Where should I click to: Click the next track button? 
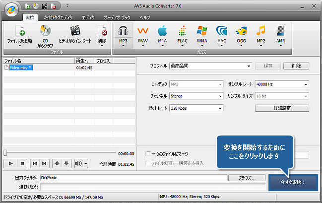click(x=44, y=164)
